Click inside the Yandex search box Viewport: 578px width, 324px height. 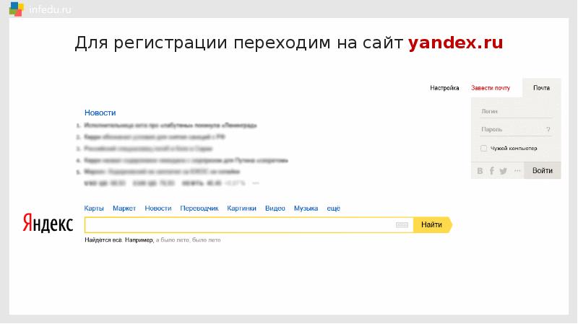click(238, 225)
